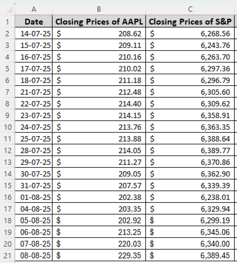Click the Select All corner triangle
The image size is (237, 263).
click(9, 10)
